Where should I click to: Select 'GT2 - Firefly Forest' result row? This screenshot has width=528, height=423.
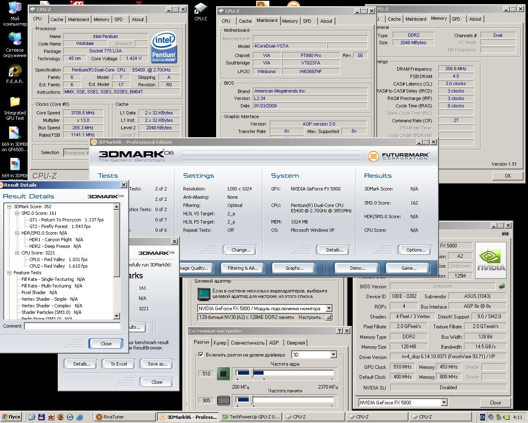[x=60, y=226]
